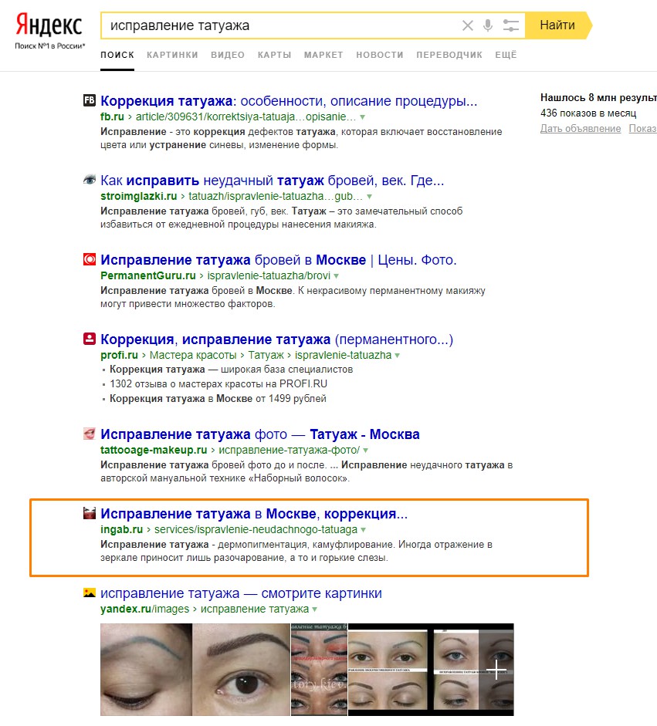Open 'Исправление татуажа фото — Татуаж' result
The image size is (657, 726).
[260, 434]
